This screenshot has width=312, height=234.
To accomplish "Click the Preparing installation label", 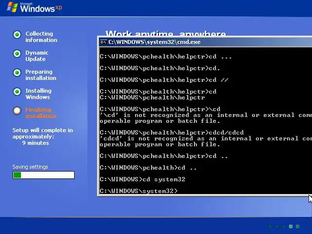I will [41, 75].
